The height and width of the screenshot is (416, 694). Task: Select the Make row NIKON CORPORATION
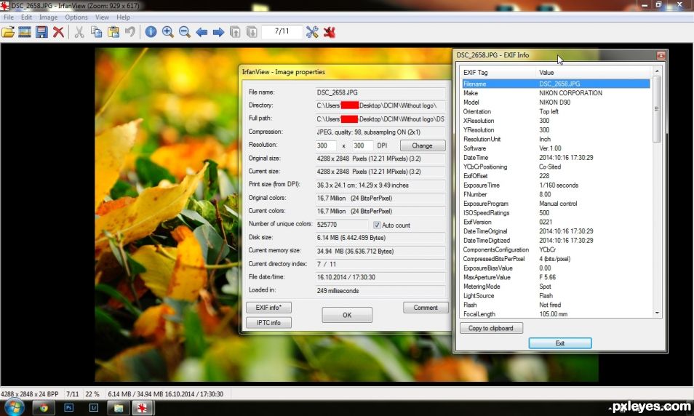(x=556, y=93)
